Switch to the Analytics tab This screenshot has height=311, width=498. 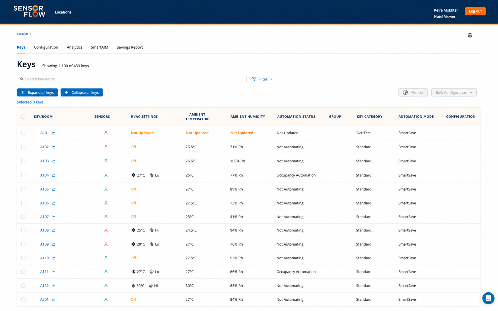coord(75,47)
